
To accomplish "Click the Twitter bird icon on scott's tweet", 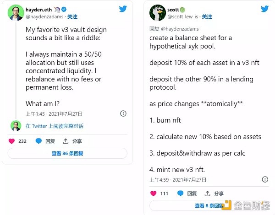I will point(264,9).
